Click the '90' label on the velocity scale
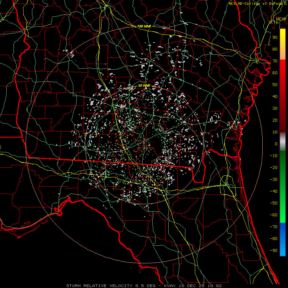Screen dimensions: 288x288 [x=275, y=37]
